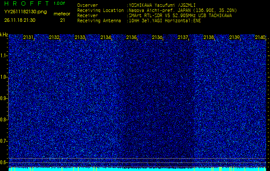Click the 2140 time marker
270x171 pixels.
click(x=260, y=37)
